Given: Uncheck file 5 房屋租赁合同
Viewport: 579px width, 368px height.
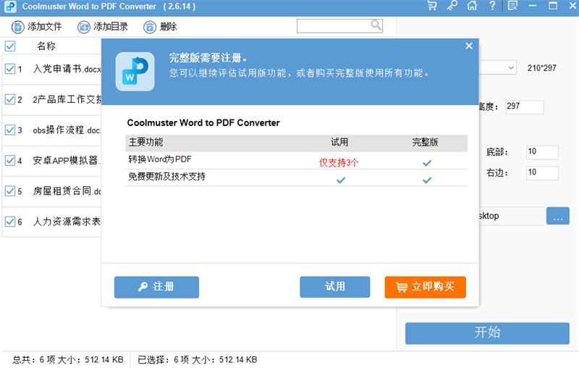Looking at the screenshot, I should (10, 191).
